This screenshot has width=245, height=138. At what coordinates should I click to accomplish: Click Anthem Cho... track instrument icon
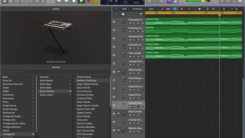pos(123,105)
